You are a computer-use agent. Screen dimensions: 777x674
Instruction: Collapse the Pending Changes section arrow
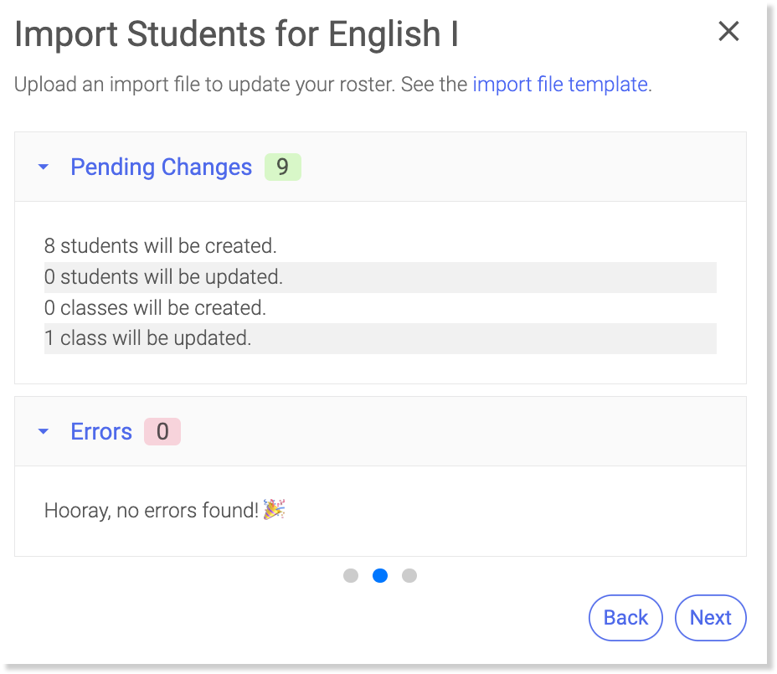click(x=44, y=167)
